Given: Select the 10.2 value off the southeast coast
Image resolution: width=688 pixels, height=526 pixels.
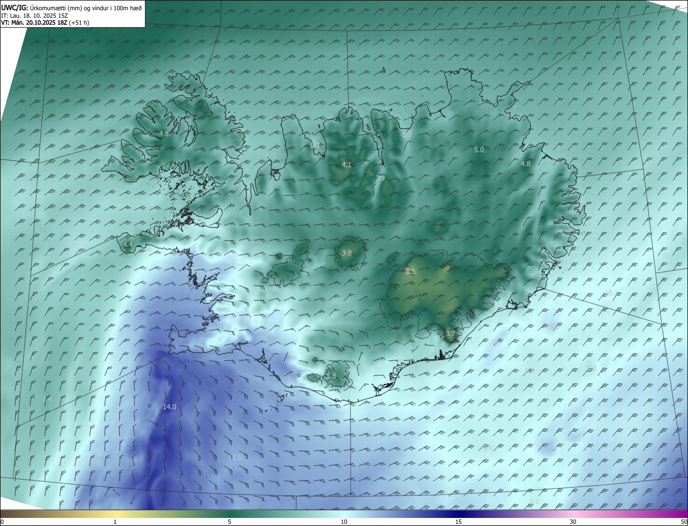Looking at the screenshot, I should click(611, 293).
